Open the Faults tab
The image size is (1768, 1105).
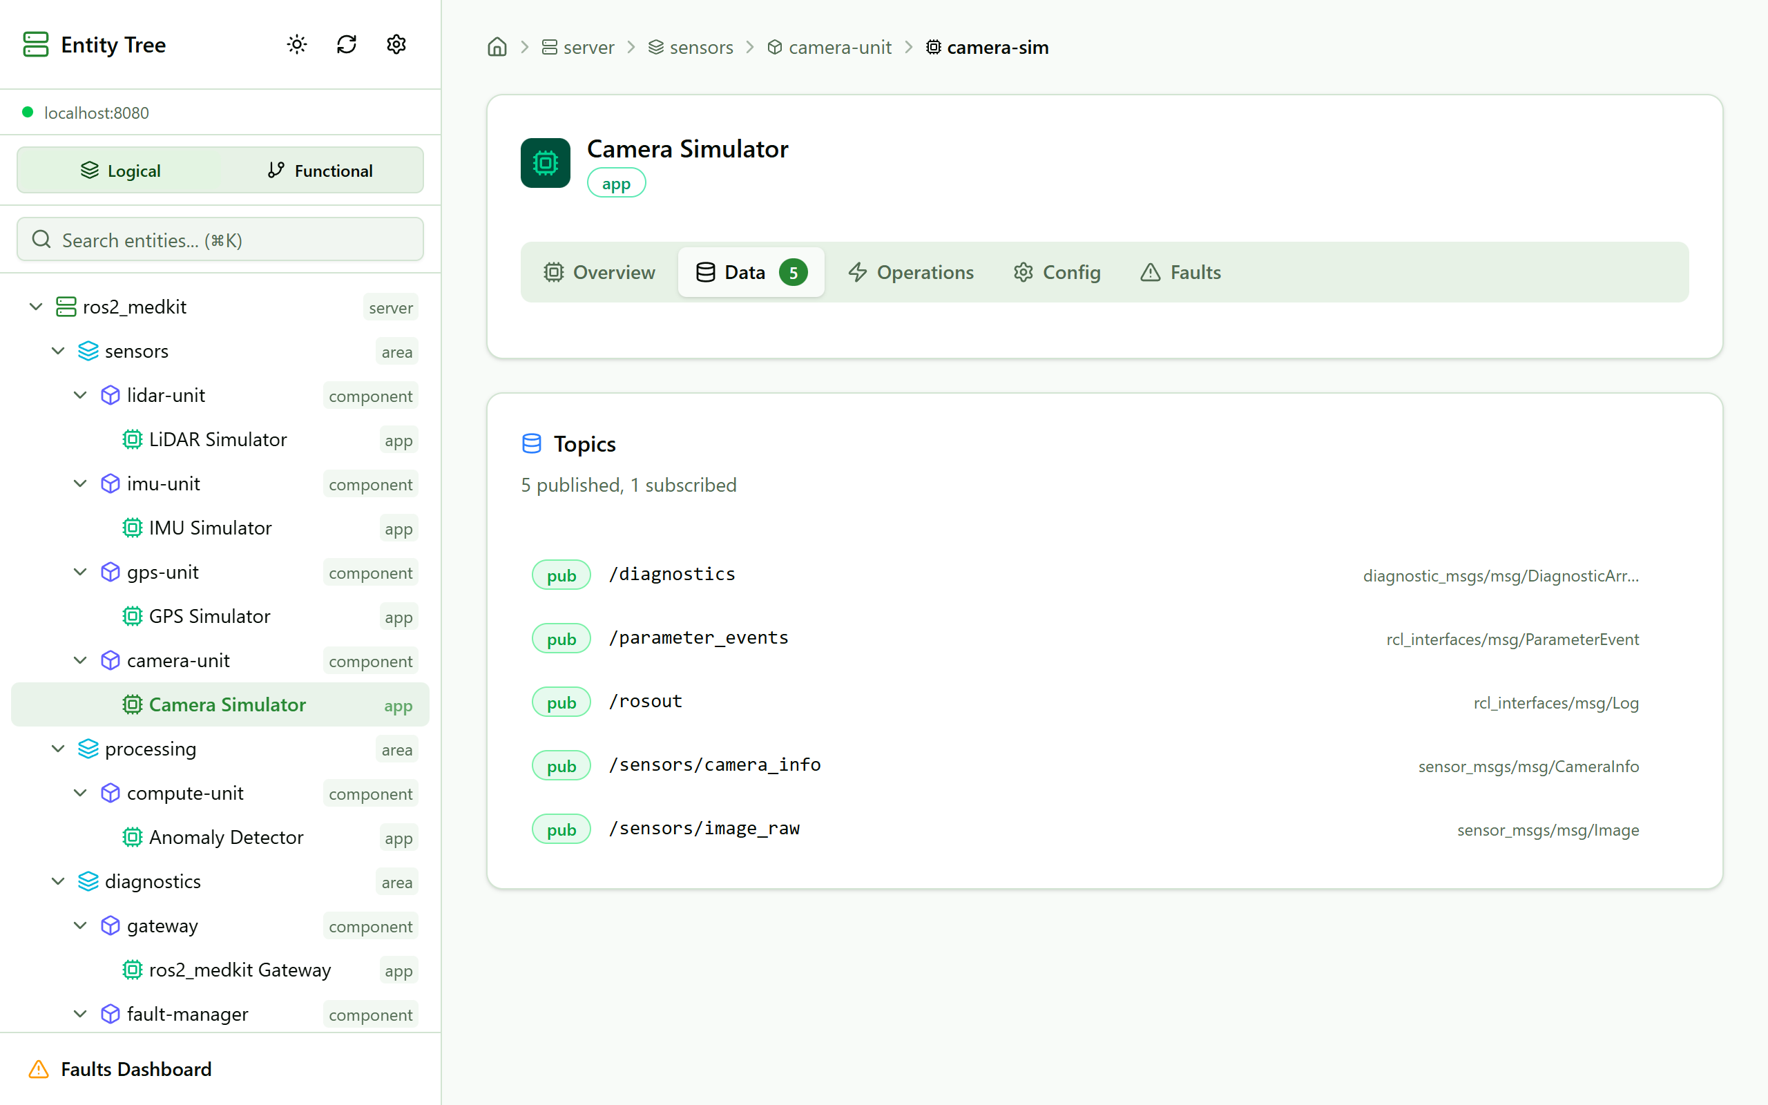coord(1180,273)
